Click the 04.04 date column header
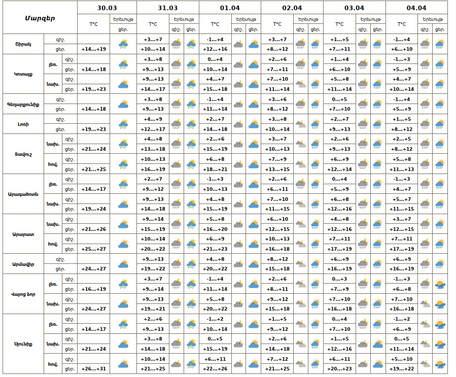The width and height of the screenshot is (456, 377). [416, 8]
